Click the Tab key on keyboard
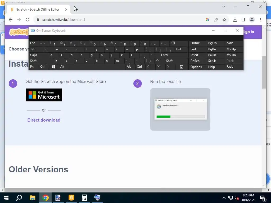This screenshot has height=203, width=271. point(36,49)
